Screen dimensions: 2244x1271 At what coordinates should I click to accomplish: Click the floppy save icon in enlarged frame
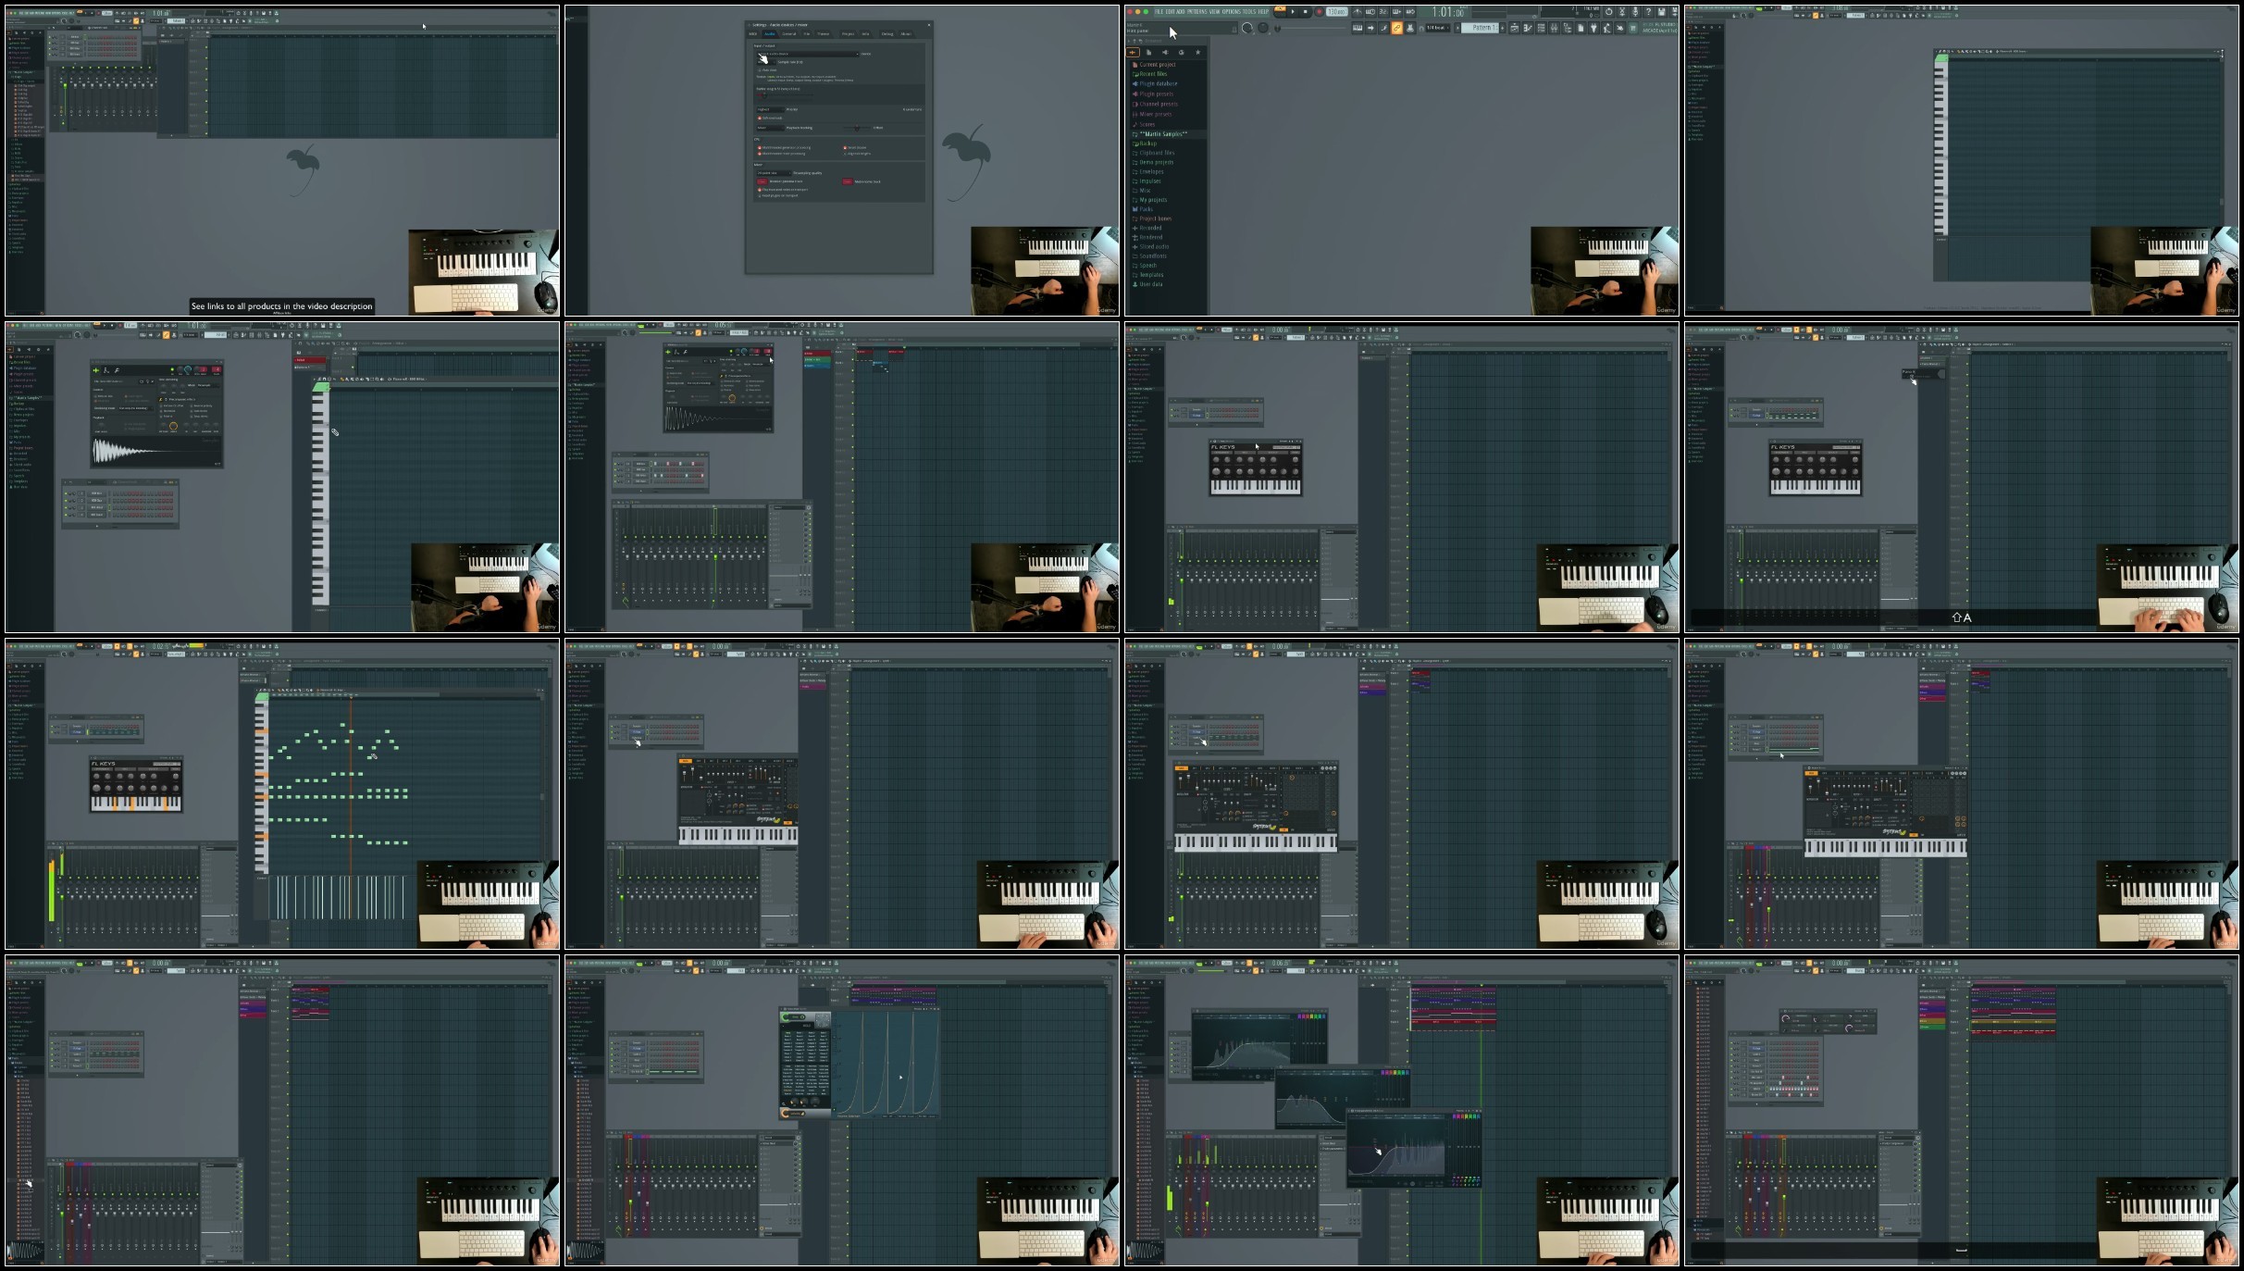pos(1661,12)
